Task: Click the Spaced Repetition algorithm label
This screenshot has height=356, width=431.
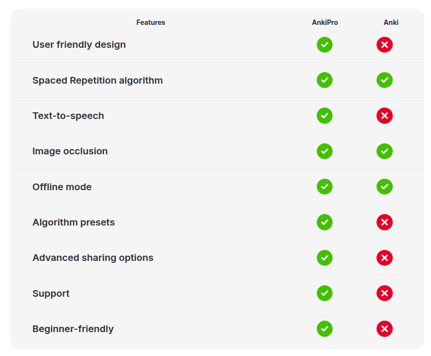Action: pyautogui.click(x=97, y=80)
